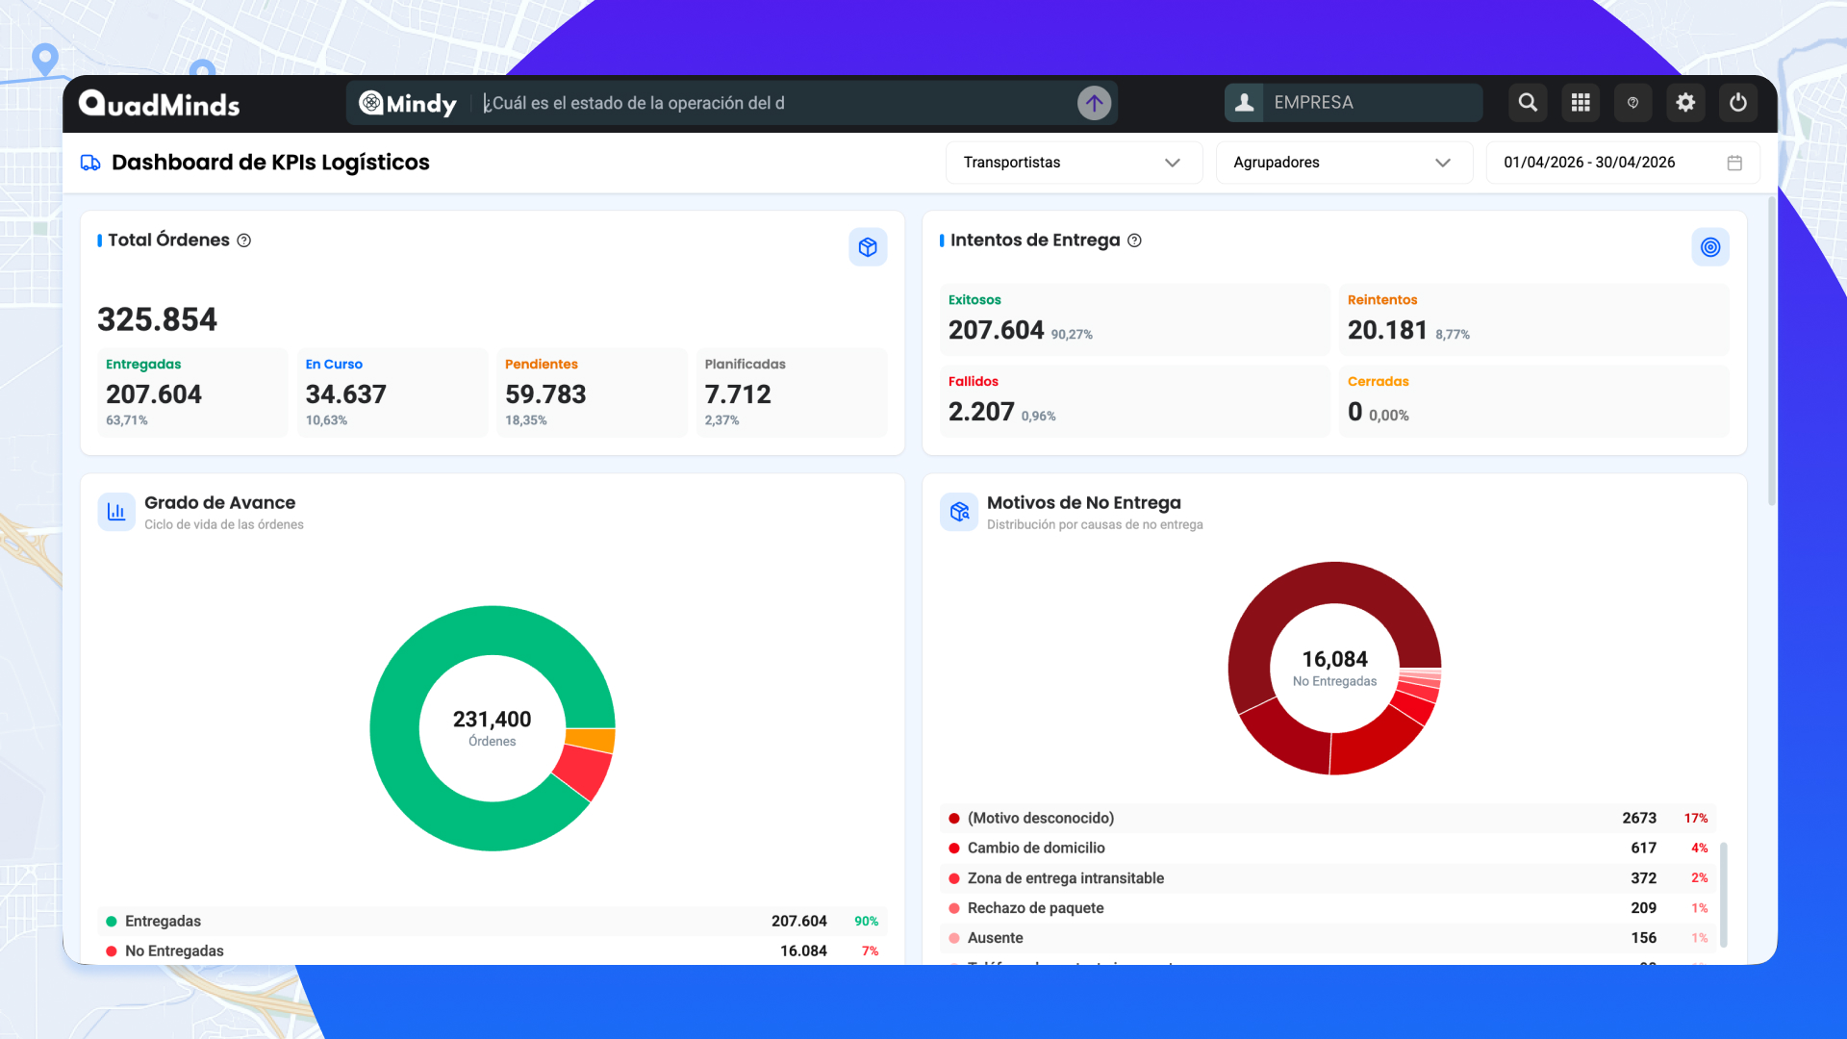Click the 231,400 Órdenes donut center label
Image resolution: width=1847 pixels, height=1039 pixels.
pos(492,728)
